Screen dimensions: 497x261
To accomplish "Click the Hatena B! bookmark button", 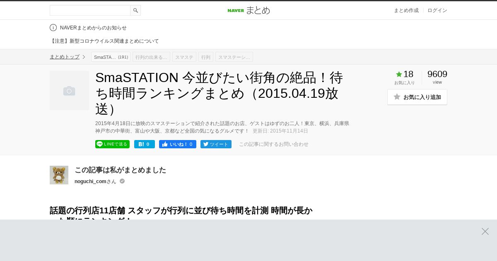I will click(145, 144).
